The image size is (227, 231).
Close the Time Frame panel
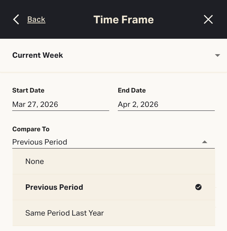pos(208,19)
